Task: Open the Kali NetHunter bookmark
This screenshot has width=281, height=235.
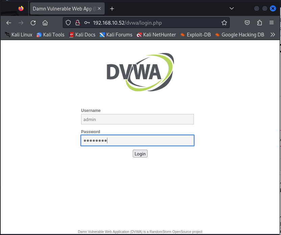Action: coord(156,34)
